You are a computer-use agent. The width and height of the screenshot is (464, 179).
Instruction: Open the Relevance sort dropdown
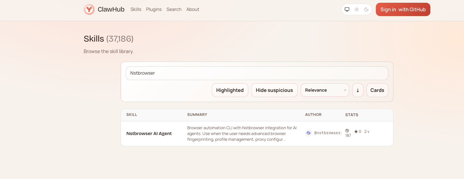pyautogui.click(x=325, y=90)
